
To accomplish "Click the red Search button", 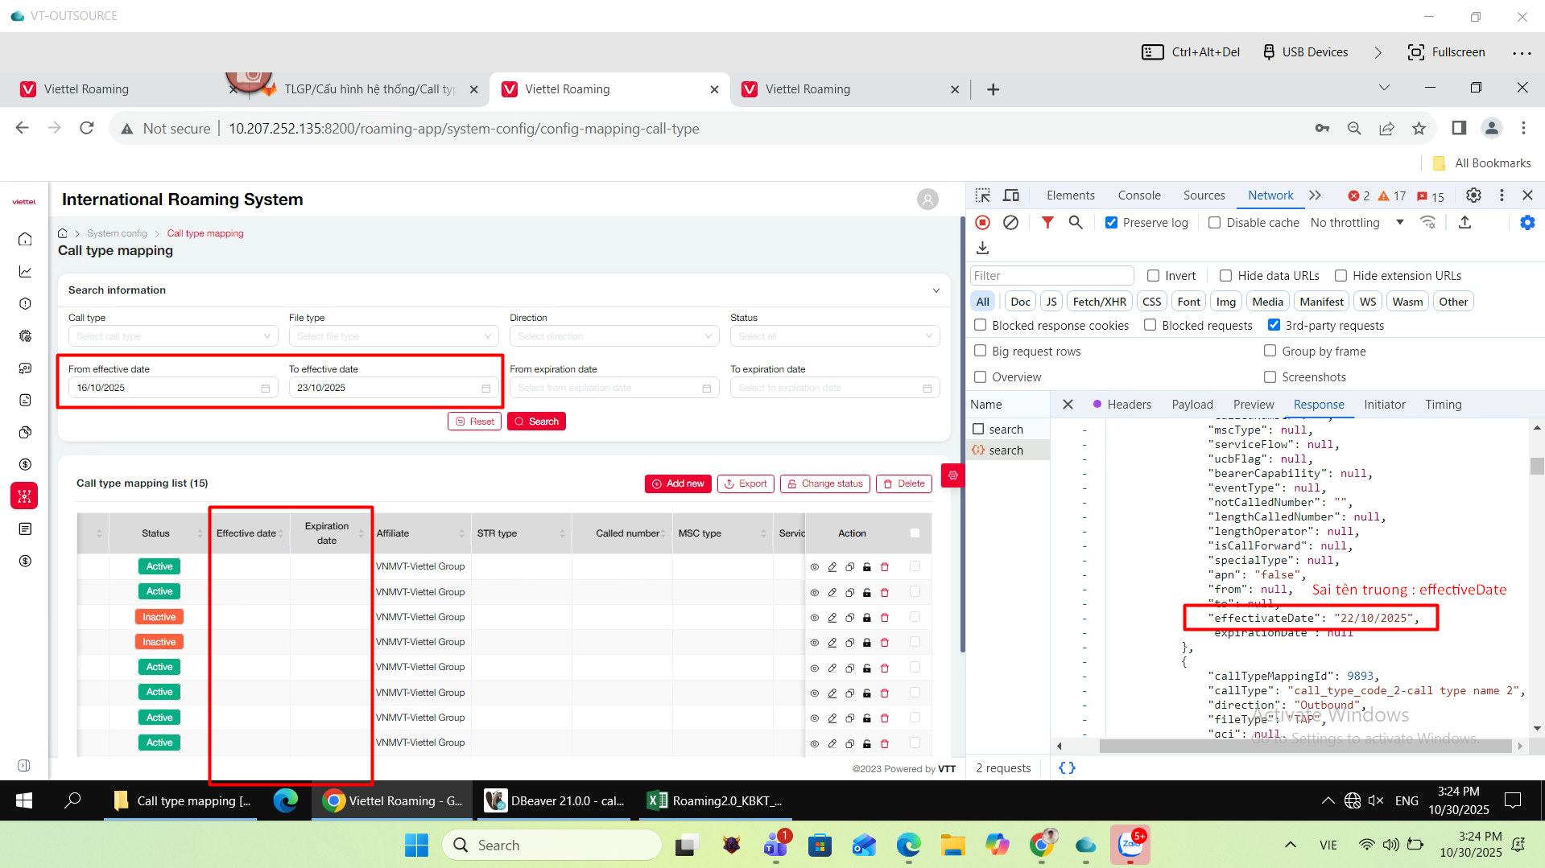I will [x=536, y=422].
